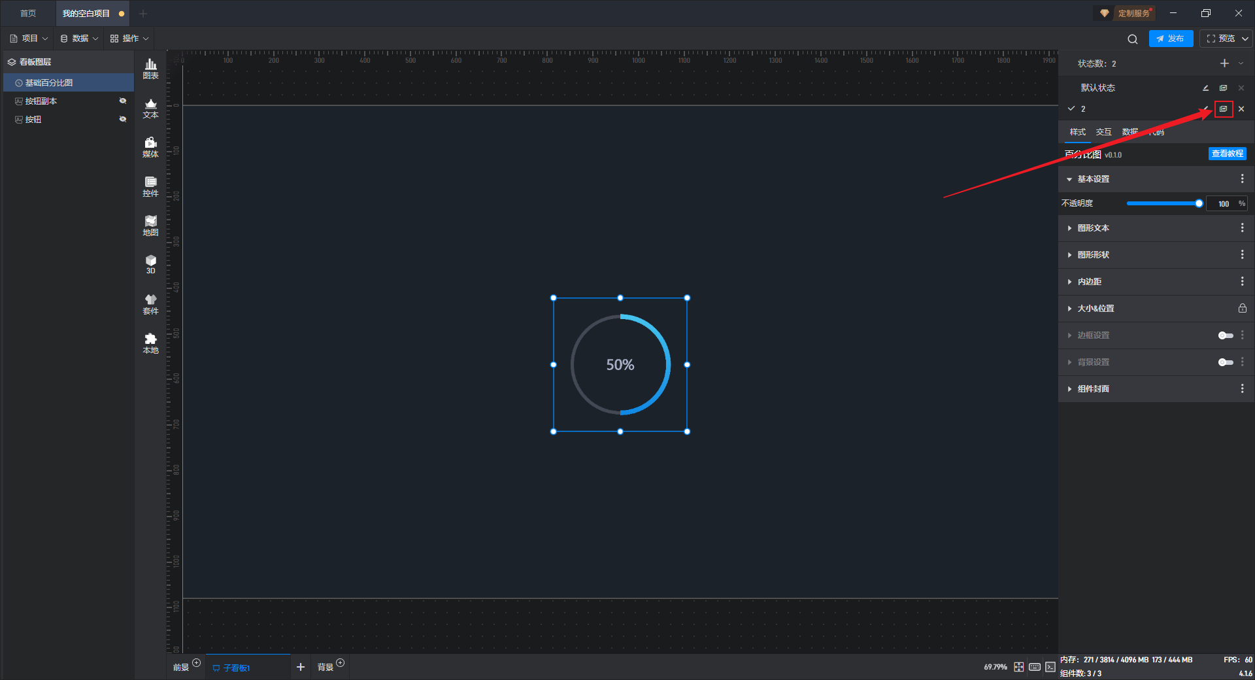Select the 子看板1 sub-board tab
This screenshot has width=1255, height=680.
[248, 667]
